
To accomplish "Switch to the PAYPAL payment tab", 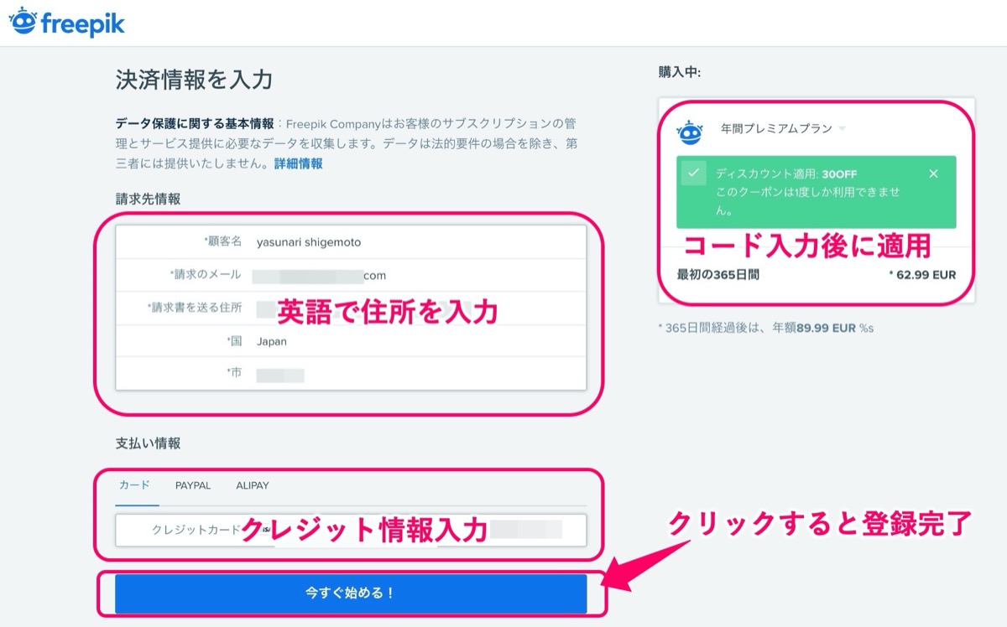I will [193, 485].
